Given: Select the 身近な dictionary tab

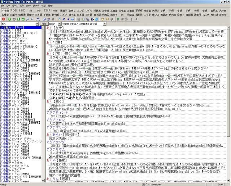Looking at the screenshot, I should (x=223, y=15).
